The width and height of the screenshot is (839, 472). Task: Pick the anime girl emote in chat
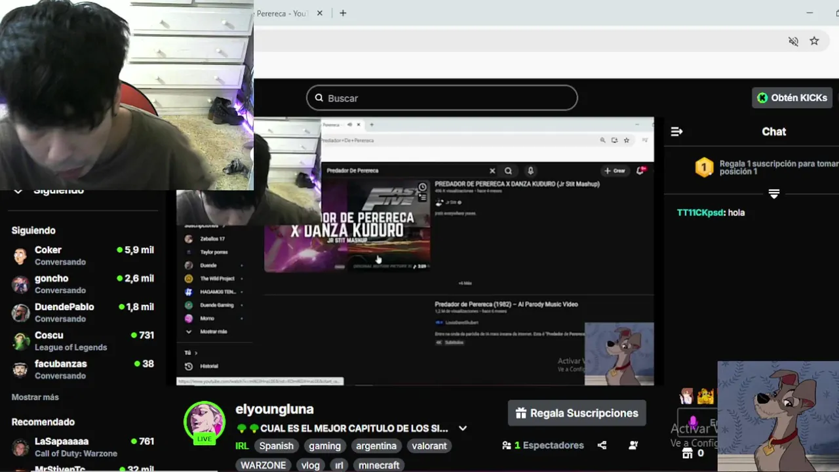[x=686, y=396]
